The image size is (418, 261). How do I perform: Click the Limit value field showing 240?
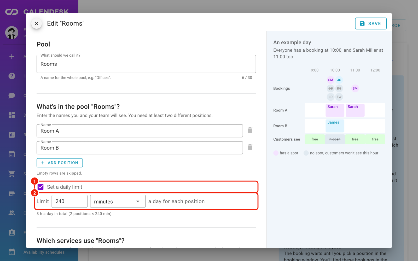(69, 201)
